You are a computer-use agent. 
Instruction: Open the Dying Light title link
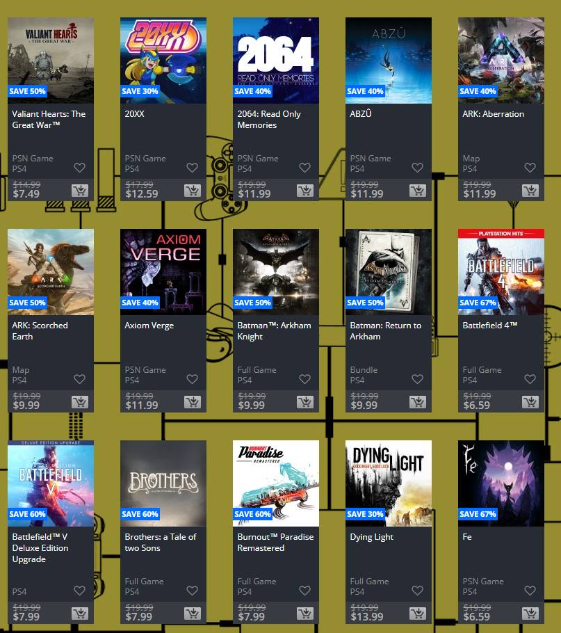pos(371,537)
